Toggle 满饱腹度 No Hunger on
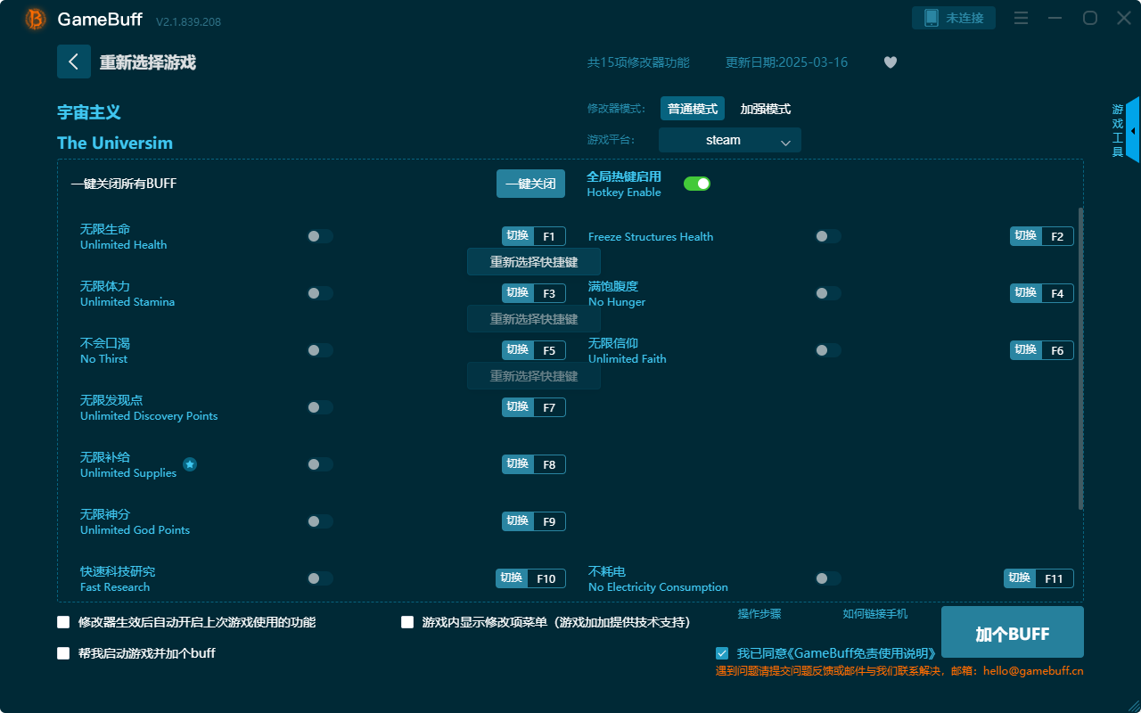 [827, 292]
